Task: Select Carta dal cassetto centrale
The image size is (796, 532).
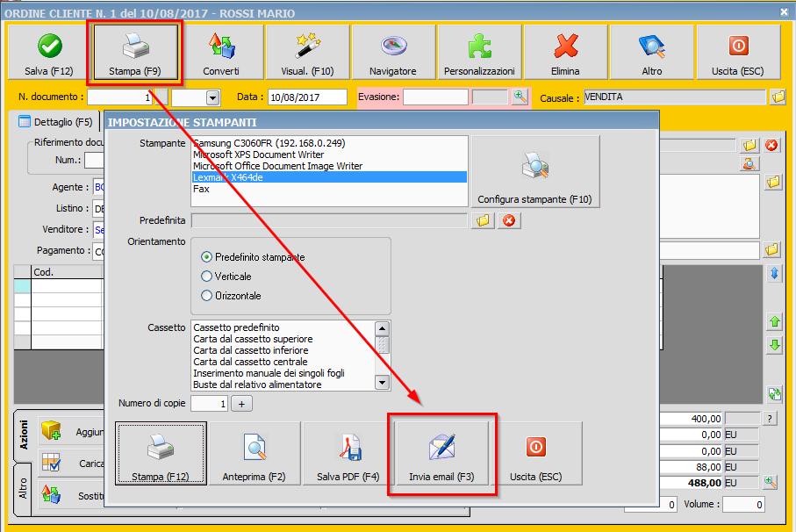Action: tap(283, 362)
